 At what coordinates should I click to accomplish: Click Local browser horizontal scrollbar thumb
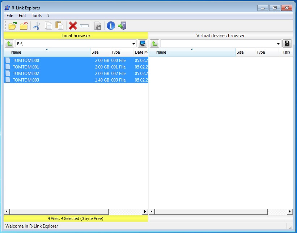(x=59, y=211)
